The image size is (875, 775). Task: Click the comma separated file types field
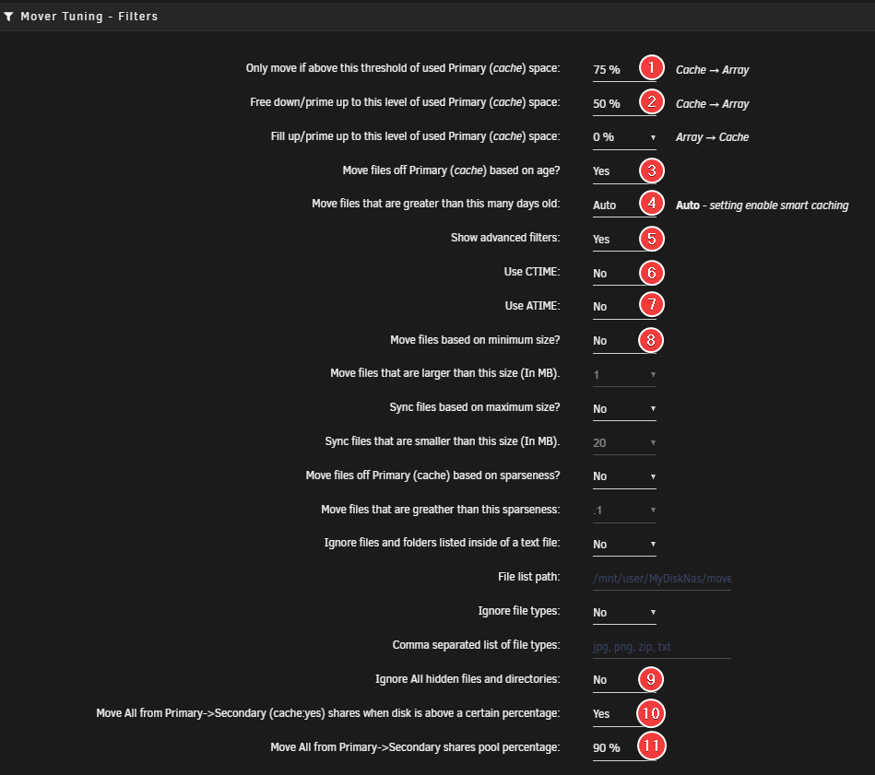tap(661, 647)
